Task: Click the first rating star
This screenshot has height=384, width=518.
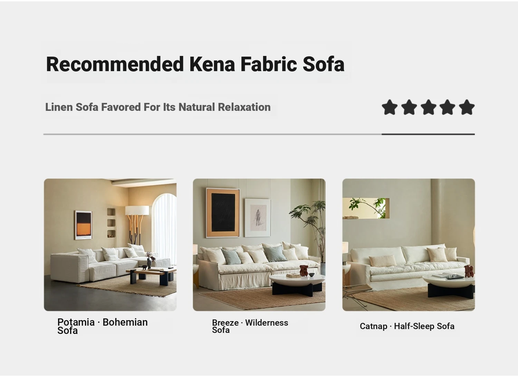Action: tap(390, 107)
